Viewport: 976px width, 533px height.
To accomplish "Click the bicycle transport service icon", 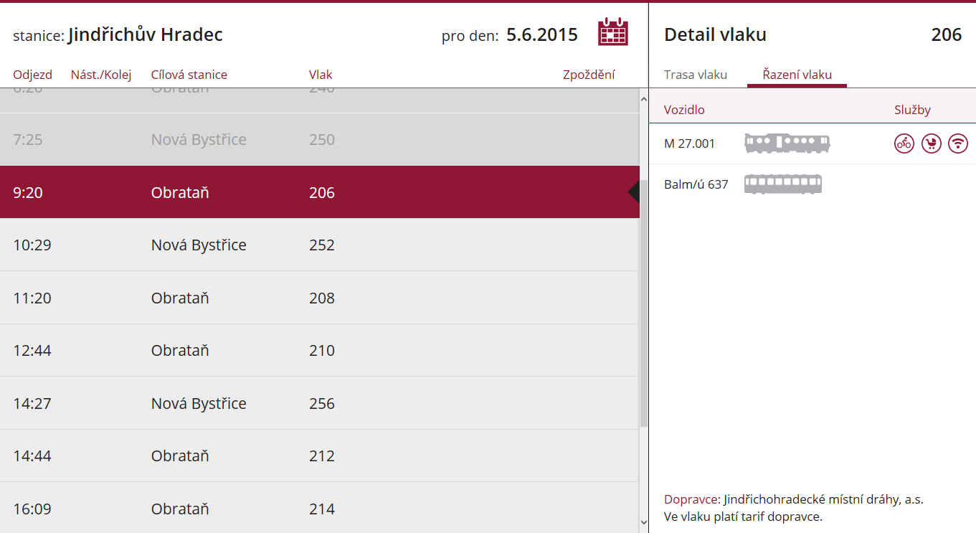I will (x=904, y=143).
